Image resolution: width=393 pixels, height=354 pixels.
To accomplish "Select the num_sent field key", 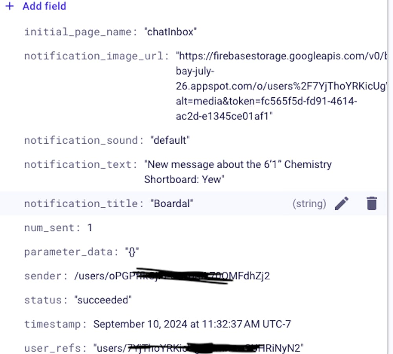I will pos(50,228).
